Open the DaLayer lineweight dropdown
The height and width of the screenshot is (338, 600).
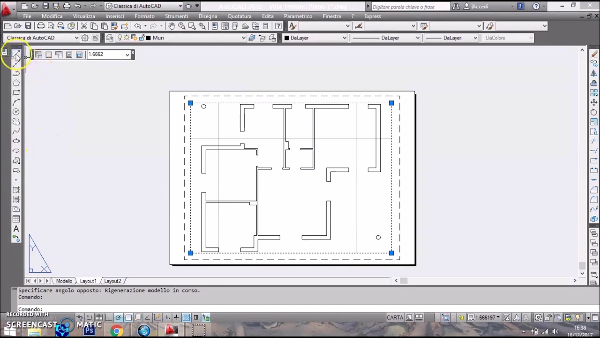point(475,38)
